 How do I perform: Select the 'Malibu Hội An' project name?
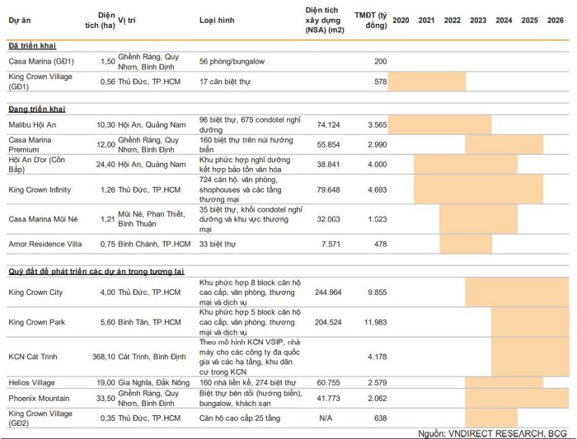(32, 124)
